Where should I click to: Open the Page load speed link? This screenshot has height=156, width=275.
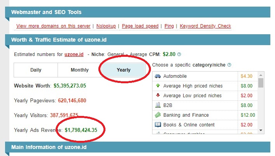tap(140, 26)
